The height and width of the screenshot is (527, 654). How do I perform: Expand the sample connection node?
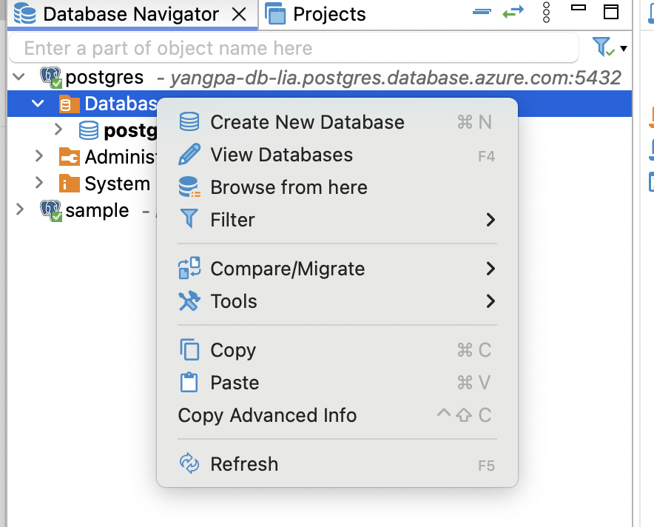click(x=19, y=209)
